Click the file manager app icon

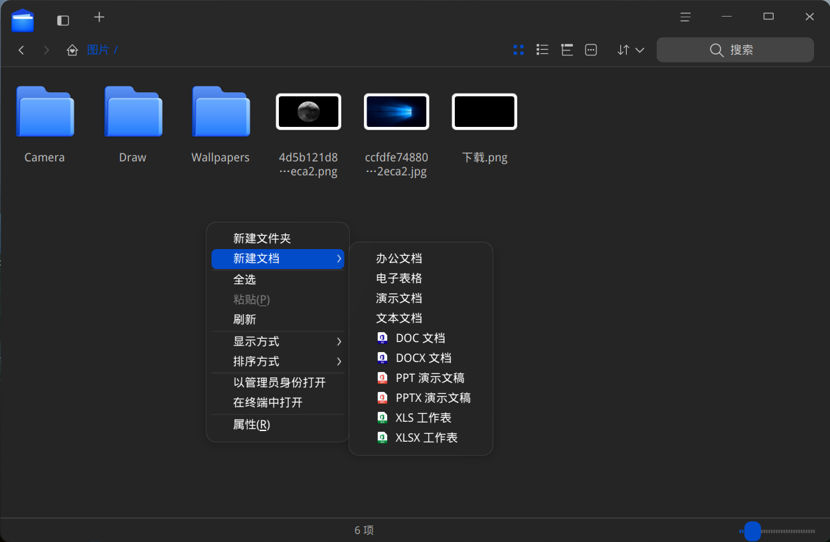(x=23, y=20)
